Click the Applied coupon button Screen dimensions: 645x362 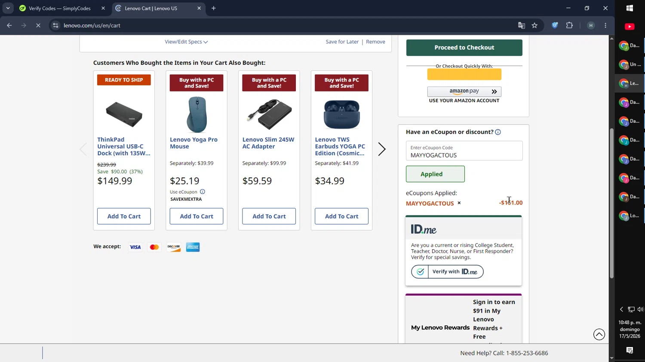(x=435, y=174)
